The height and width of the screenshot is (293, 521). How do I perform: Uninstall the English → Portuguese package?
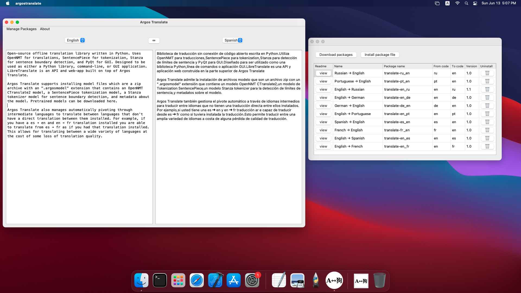click(x=487, y=114)
